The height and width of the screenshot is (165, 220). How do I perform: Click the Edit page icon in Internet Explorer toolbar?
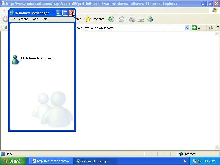pyautogui.click(x=141, y=19)
